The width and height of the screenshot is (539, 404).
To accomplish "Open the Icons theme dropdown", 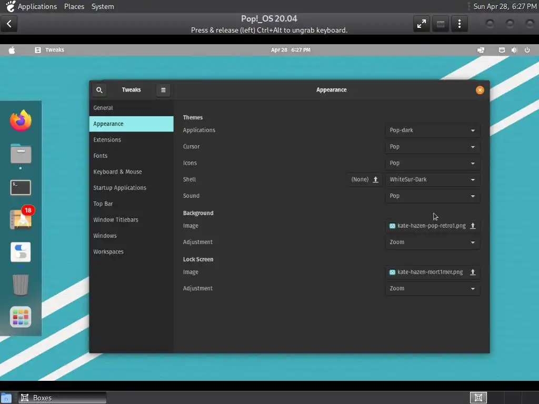I will point(433,163).
